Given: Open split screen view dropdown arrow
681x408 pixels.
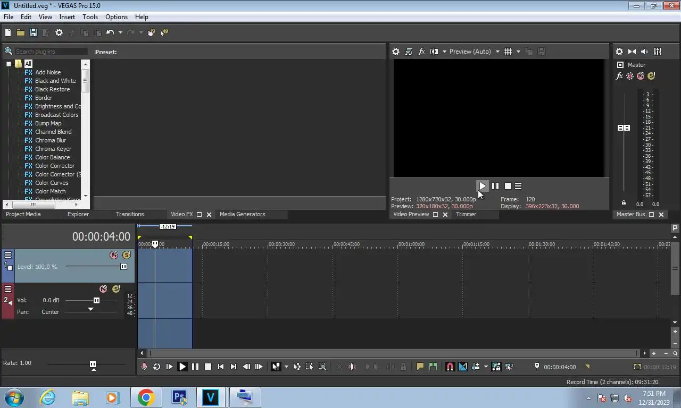Looking at the screenshot, I should point(444,52).
